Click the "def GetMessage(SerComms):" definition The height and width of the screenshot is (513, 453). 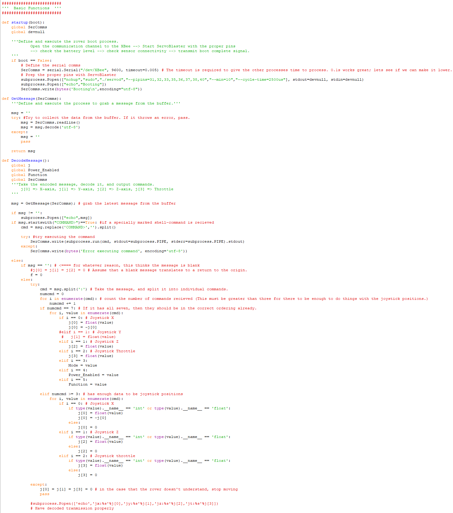[32, 99]
